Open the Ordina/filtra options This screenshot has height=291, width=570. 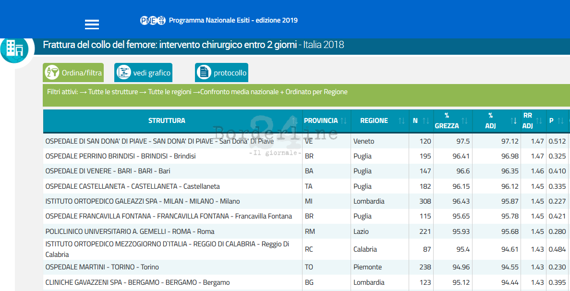point(73,73)
